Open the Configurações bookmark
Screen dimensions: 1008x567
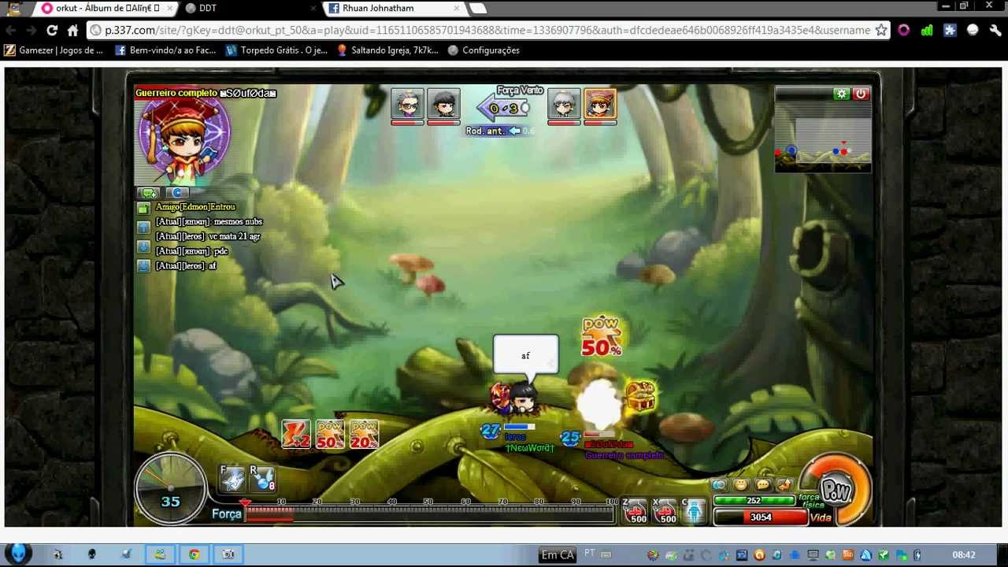click(484, 50)
